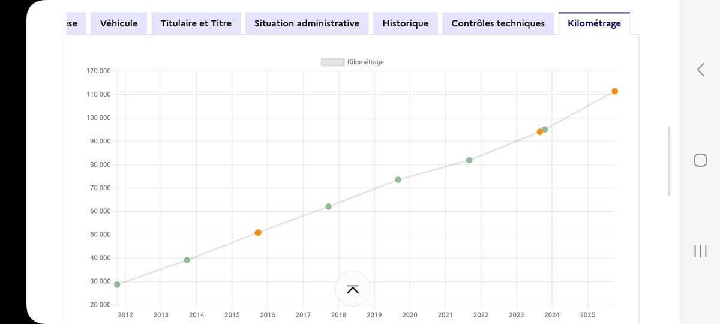Select the green point near 62 000 km
Image resolution: width=720 pixels, height=324 pixels.
click(328, 206)
